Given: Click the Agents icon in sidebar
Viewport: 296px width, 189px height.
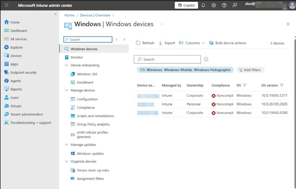Looking at the screenshot, I should pos(7,81).
